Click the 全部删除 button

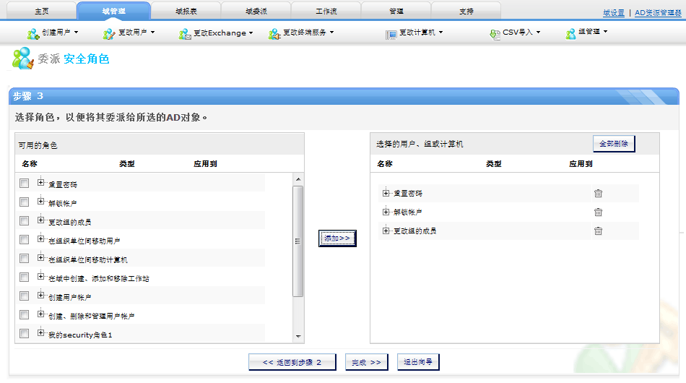coord(614,144)
